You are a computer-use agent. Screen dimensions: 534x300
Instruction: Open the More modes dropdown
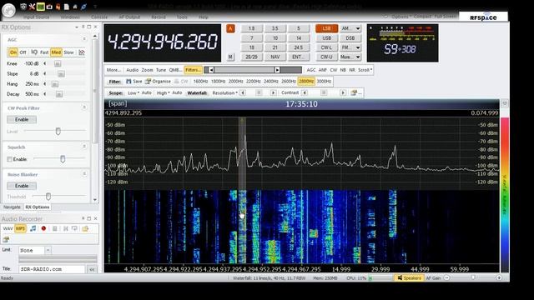click(358, 57)
